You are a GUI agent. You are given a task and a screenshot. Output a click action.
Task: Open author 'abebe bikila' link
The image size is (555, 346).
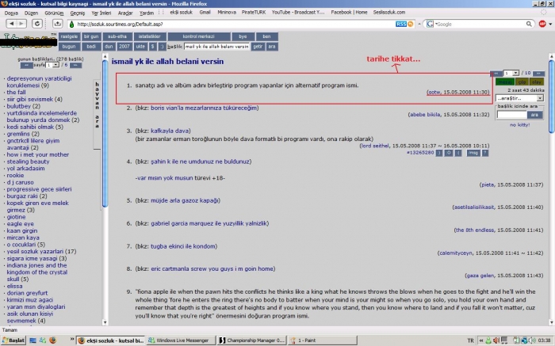click(x=425, y=115)
